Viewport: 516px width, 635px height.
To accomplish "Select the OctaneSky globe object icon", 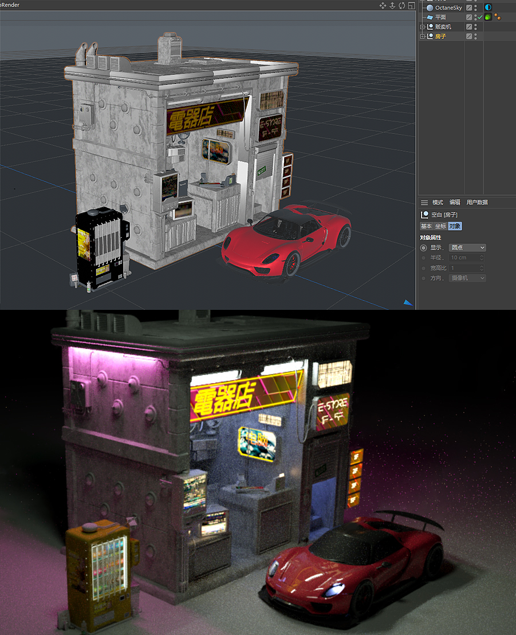I will (x=430, y=7).
